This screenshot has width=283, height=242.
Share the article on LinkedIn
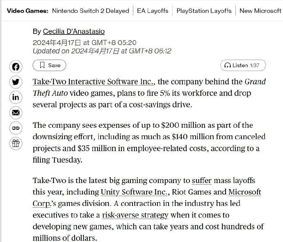pyautogui.click(x=16, y=97)
